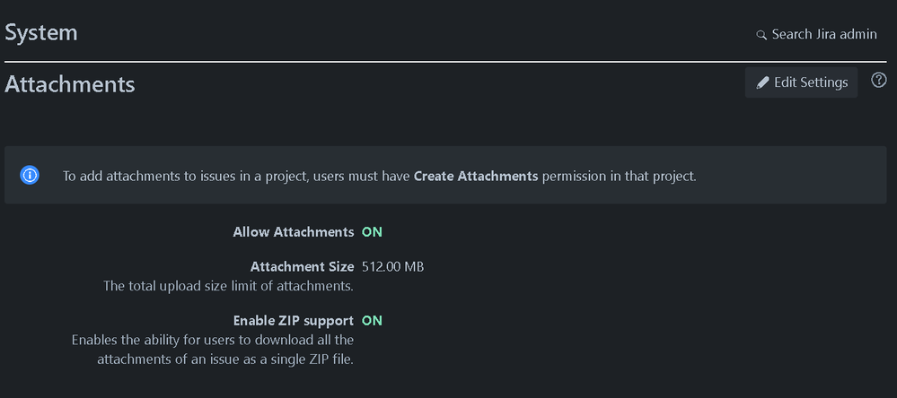Click the magnifier icon beside Search Jira admin
The height and width of the screenshot is (398, 897).
click(x=761, y=35)
